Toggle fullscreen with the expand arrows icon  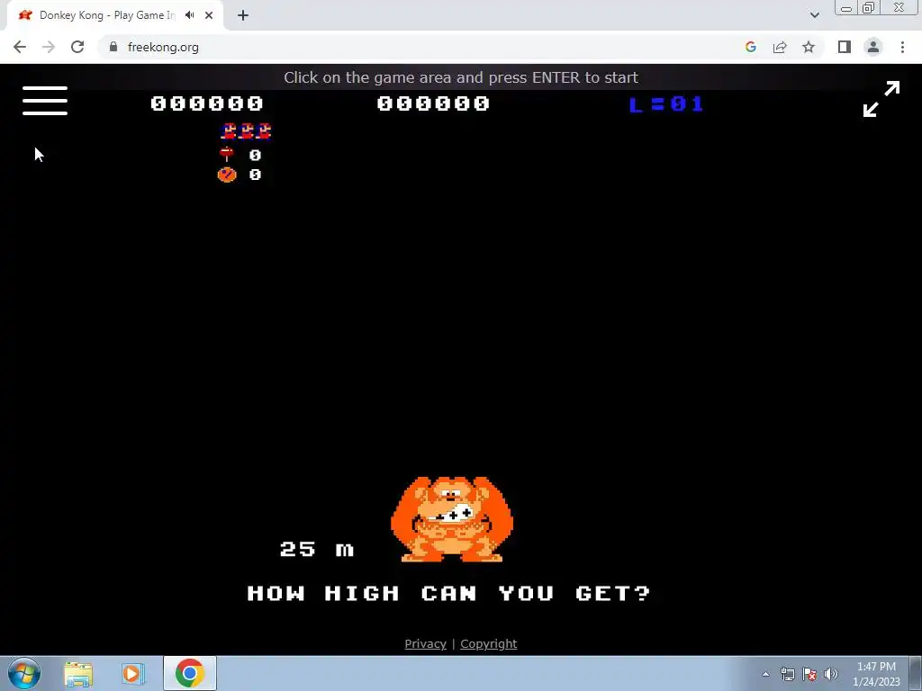click(x=881, y=99)
